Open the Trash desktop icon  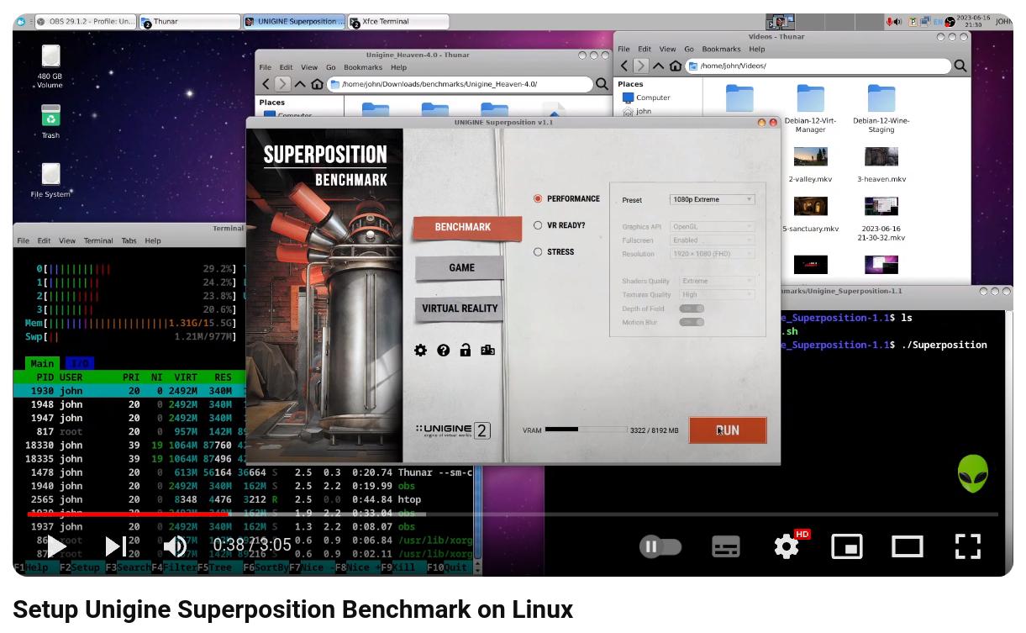click(50, 121)
